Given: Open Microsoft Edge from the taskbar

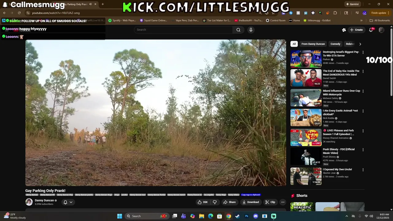Looking at the screenshot, I should pos(211,216).
